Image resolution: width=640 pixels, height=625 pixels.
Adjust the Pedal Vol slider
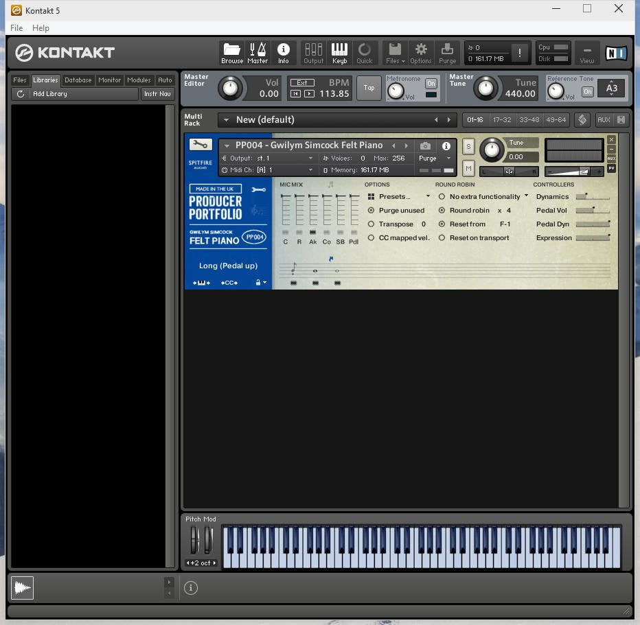click(x=593, y=211)
